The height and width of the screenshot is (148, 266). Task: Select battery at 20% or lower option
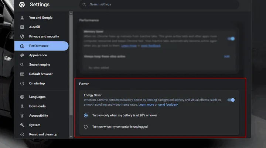pos(86,115)
